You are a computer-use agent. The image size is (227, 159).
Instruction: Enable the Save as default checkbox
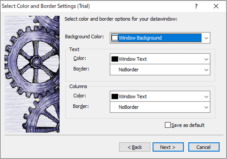tap(168, 125)
